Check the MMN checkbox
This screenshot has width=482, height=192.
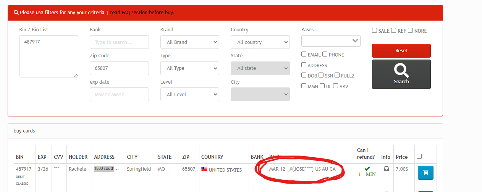(304, 86)
